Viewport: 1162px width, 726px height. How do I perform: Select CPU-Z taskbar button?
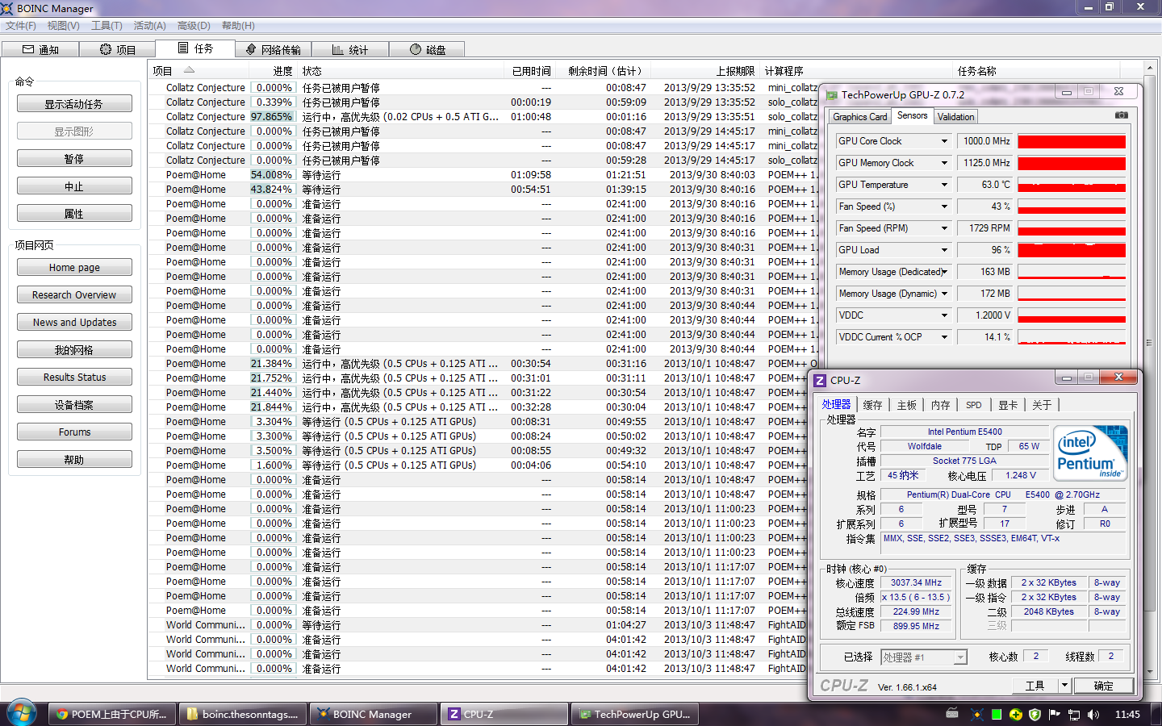point(504,714)
